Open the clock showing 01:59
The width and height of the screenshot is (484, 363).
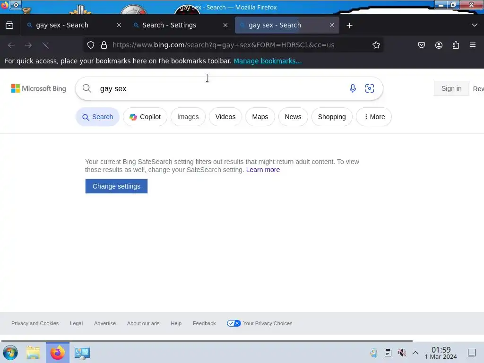pos(441,353)
